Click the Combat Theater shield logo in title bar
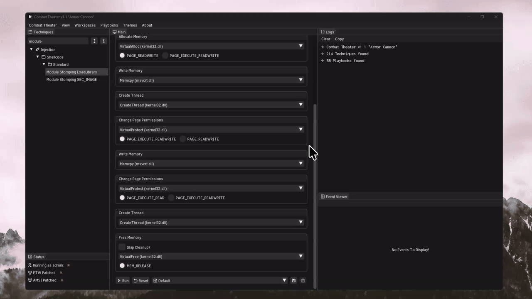This screenshot has width=532, height=299. coord(30,17)
